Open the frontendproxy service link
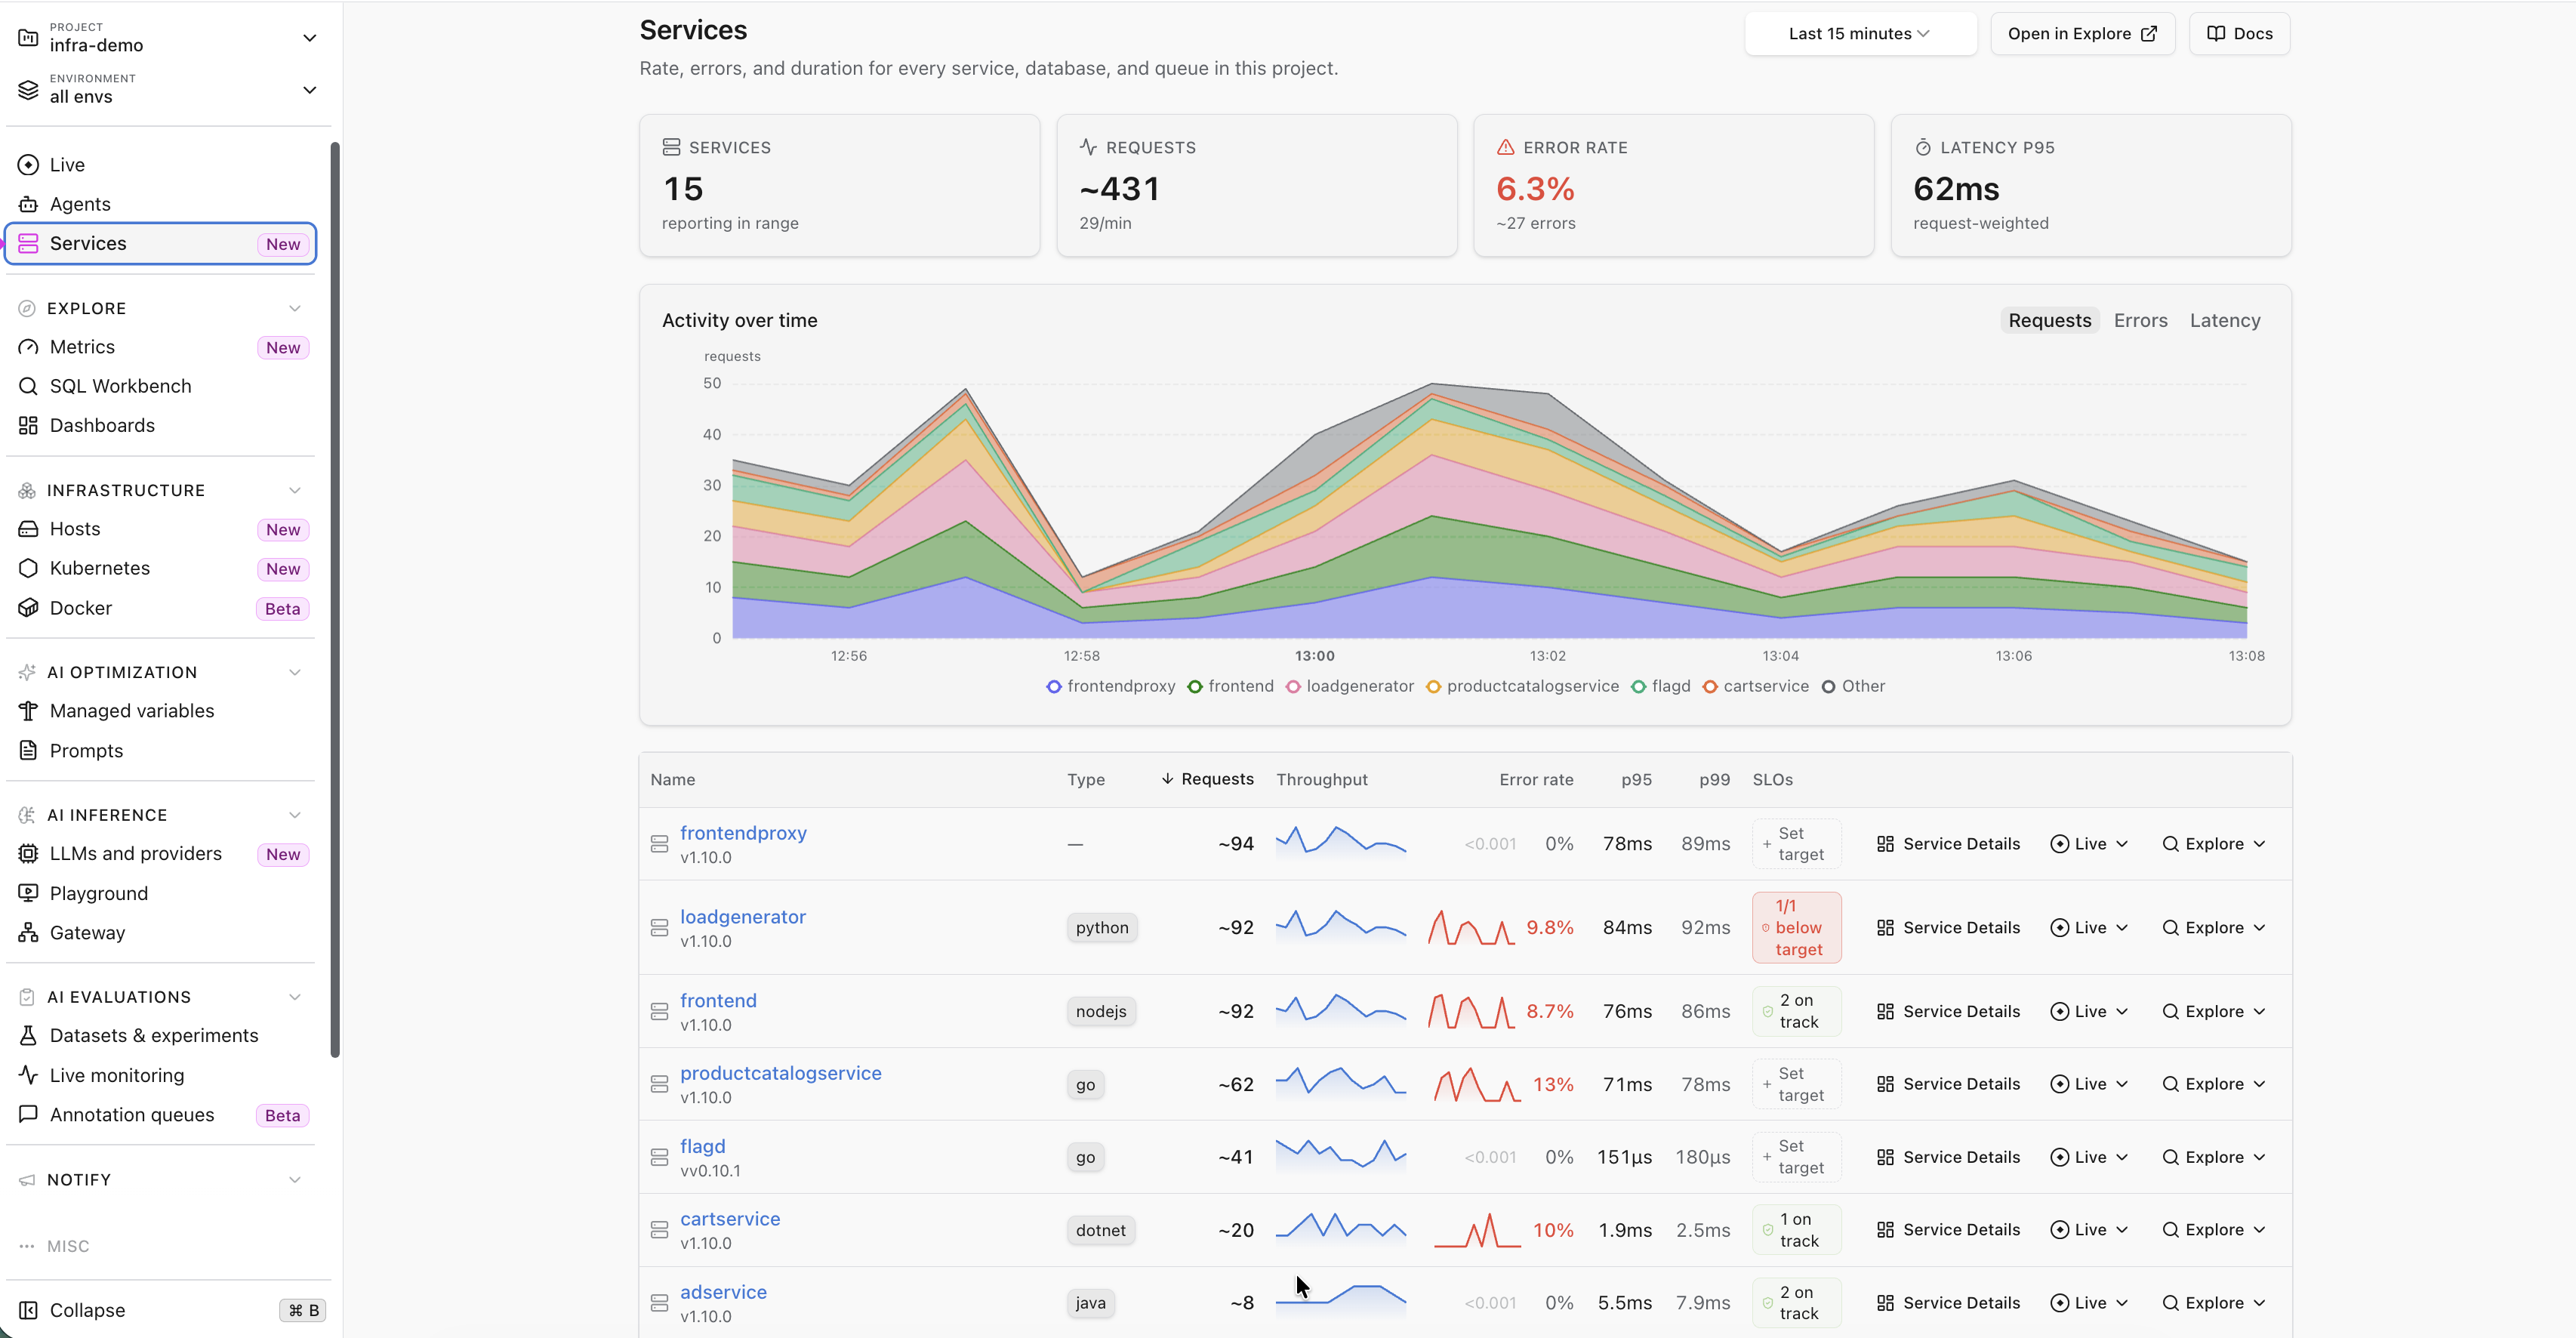2576x1338 pixels. tap(743, 833)
